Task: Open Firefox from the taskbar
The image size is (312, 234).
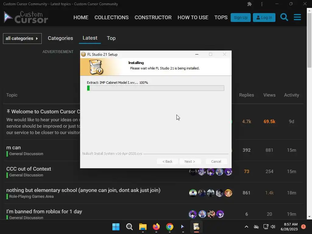Action: pos(156,227)
